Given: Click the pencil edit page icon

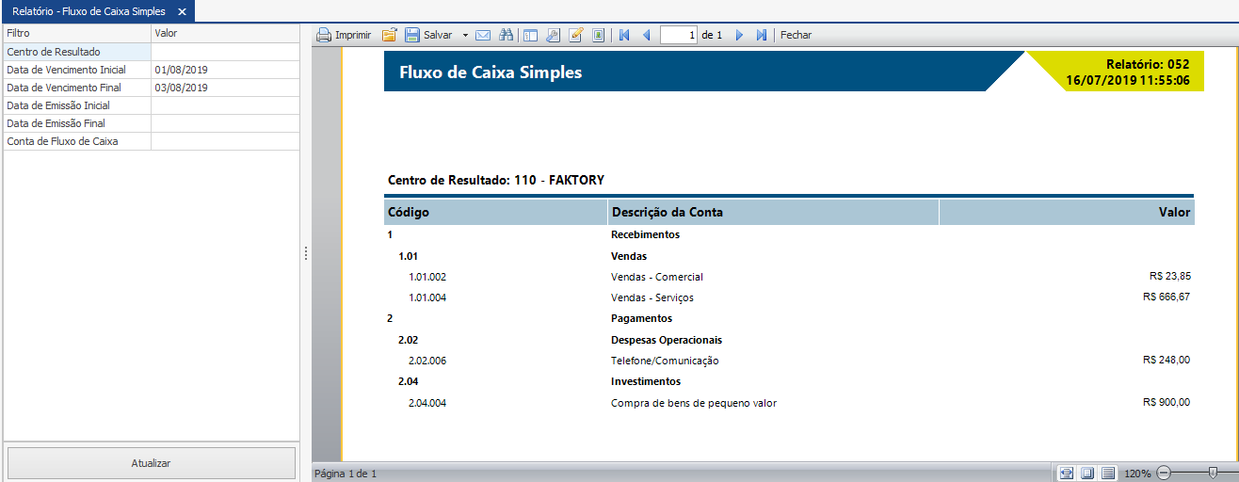Looking at the screenshot, I should pyautogui.click(x=576, y=35).
